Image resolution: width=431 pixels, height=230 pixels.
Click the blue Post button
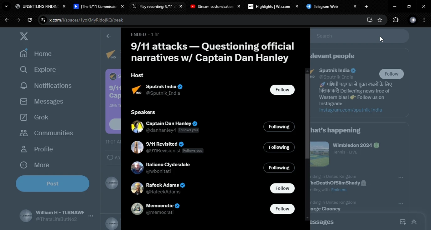click(x=53, y=183)
